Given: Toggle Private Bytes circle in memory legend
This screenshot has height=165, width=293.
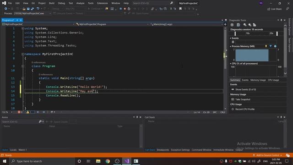Looking at the screenshot, I should [x=275, y=46].
